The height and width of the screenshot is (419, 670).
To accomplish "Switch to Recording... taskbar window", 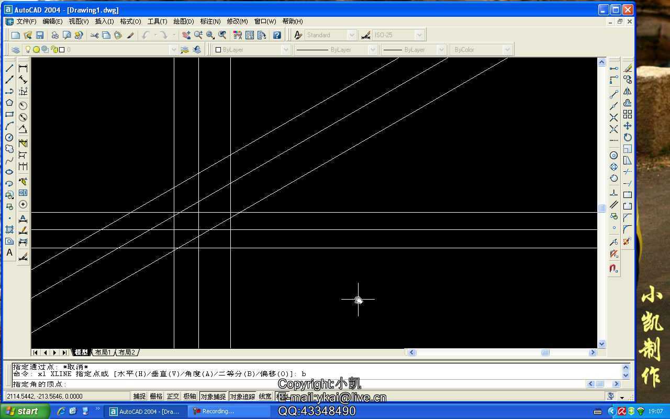I will click(x=230, y=411).
